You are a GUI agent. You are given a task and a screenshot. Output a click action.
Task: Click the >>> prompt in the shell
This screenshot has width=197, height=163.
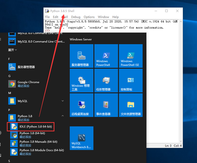pos(47,31)
